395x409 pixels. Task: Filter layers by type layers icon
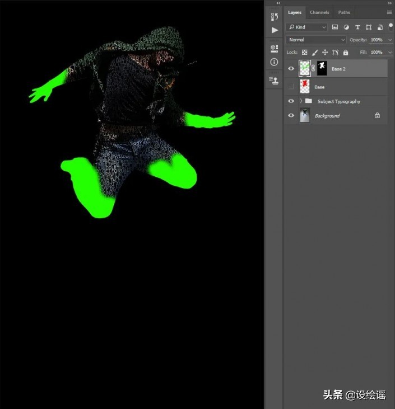coord(357,27)
